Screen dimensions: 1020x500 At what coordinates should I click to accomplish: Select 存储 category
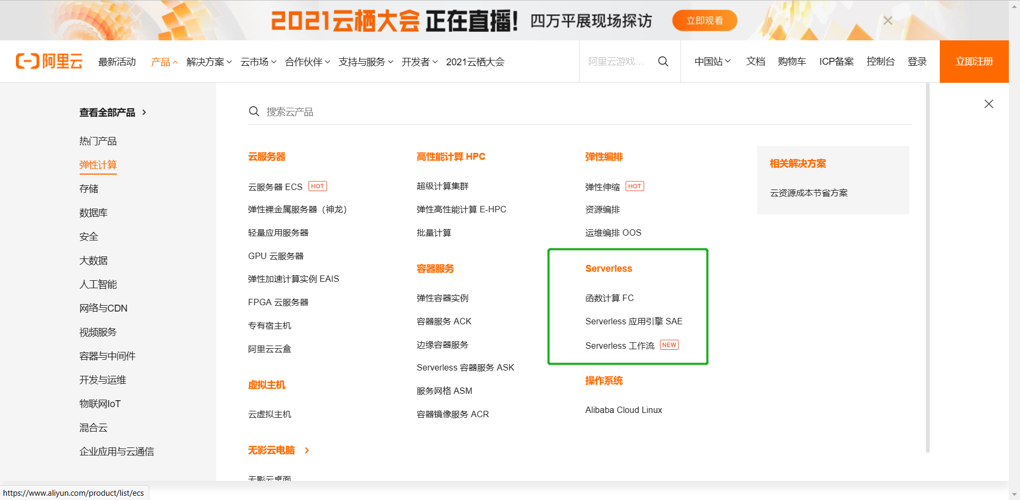coord(89,189)
